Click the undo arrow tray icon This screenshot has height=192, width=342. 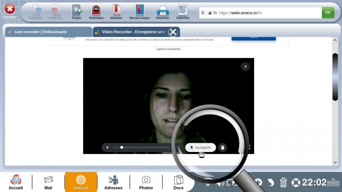270,183
